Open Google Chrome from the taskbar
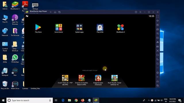Viewport: 184px width, 103px height. (76, 100)
